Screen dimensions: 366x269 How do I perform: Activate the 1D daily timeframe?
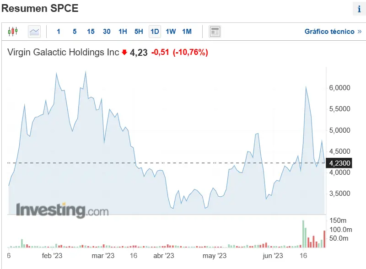tap(155, 32)
